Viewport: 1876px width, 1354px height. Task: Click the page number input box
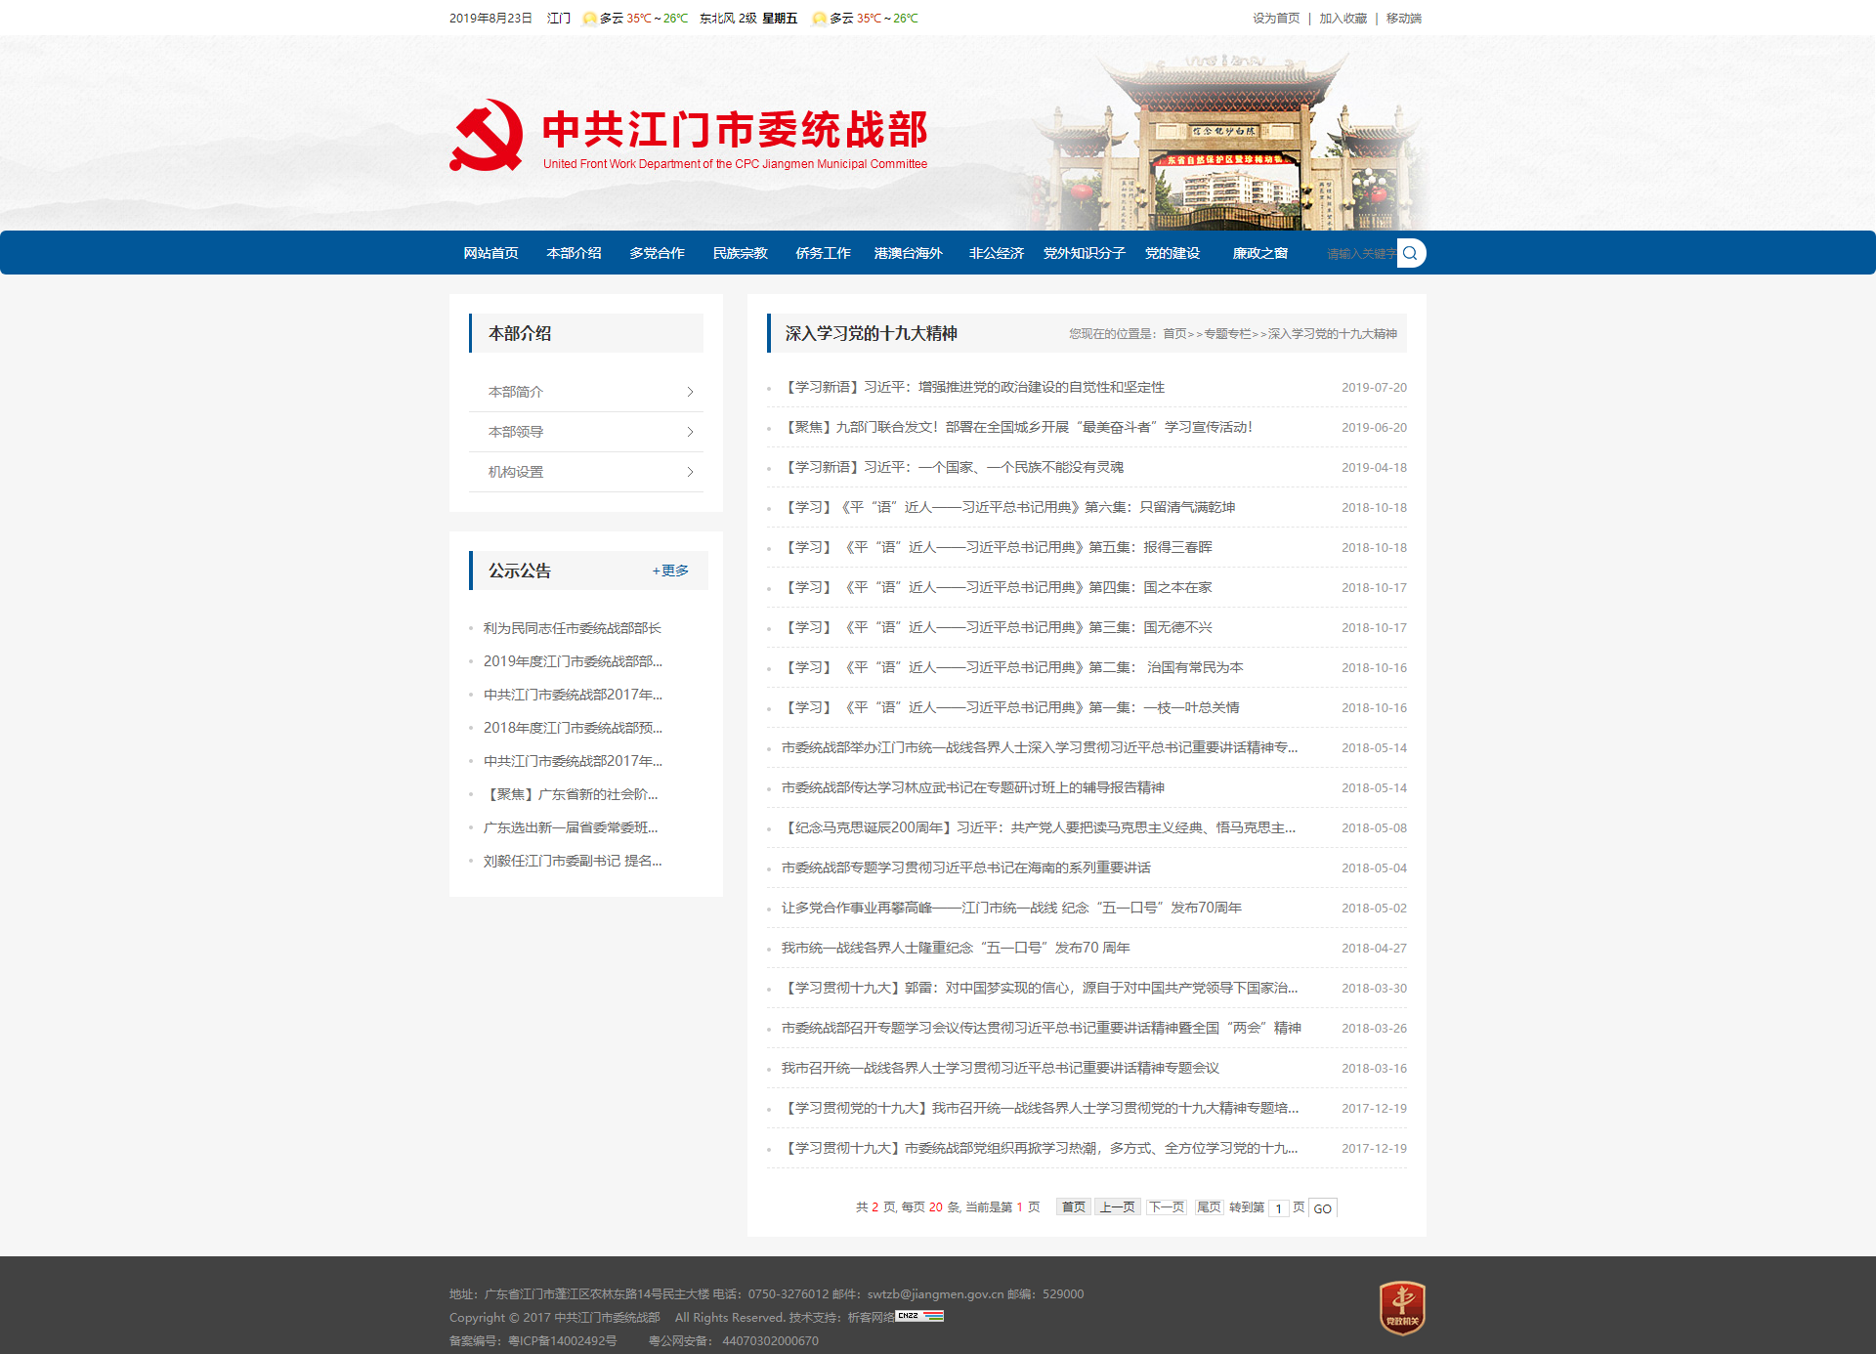[1278, 1208]
